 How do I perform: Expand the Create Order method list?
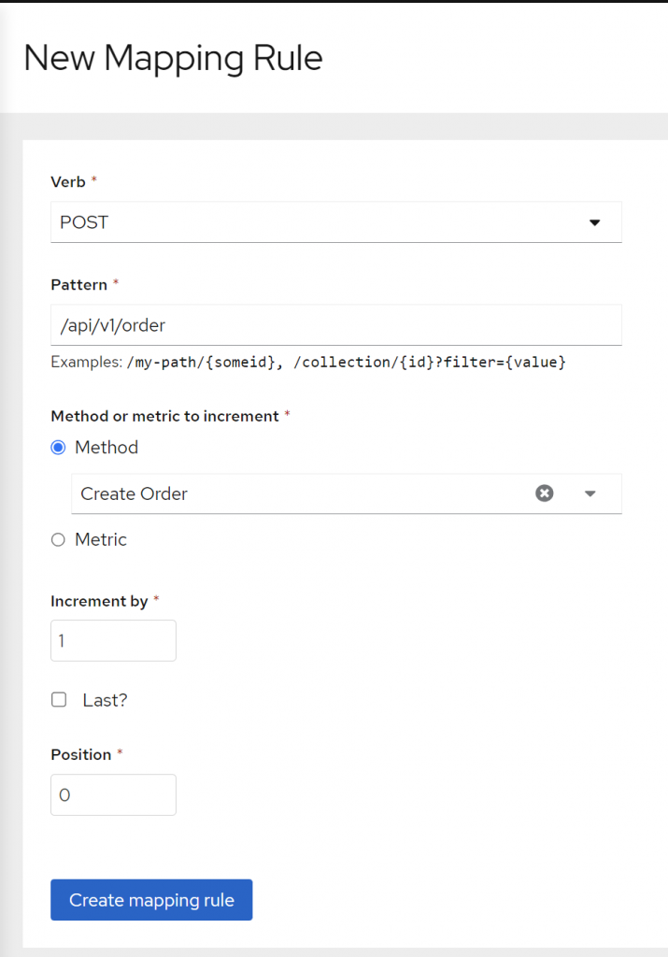pyautogui.click(x=590, y=493)
